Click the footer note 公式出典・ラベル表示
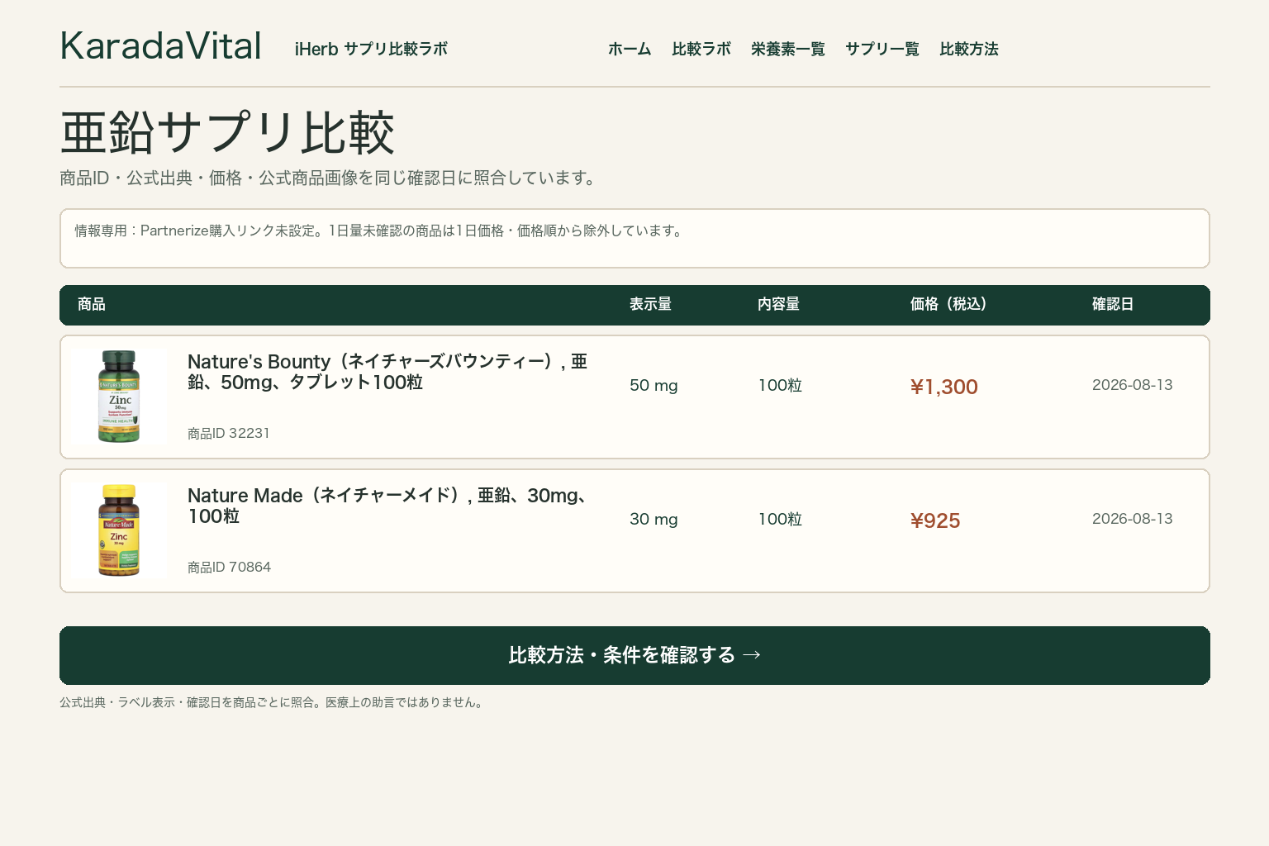 tap(273, 702)
